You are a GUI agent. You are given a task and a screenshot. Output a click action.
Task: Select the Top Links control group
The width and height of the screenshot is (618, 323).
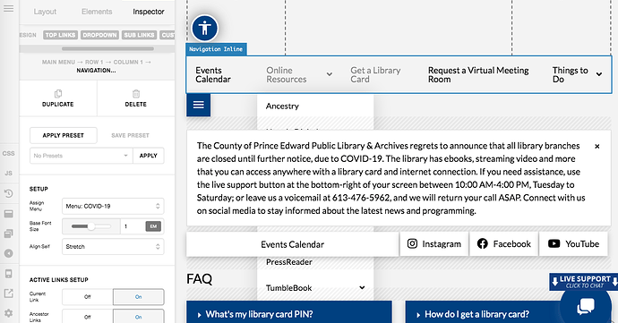coord(60,35)
